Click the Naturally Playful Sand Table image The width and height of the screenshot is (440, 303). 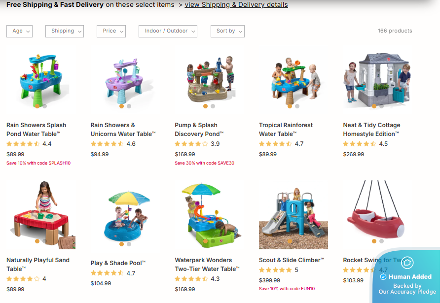41,215
